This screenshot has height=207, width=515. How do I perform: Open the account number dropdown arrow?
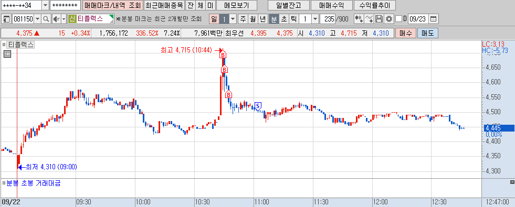(45, 5)
